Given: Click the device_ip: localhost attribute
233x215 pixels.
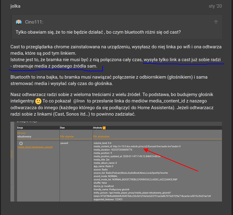Looking at the screenshot, I should pyautogui.click(x=104, y=186).
